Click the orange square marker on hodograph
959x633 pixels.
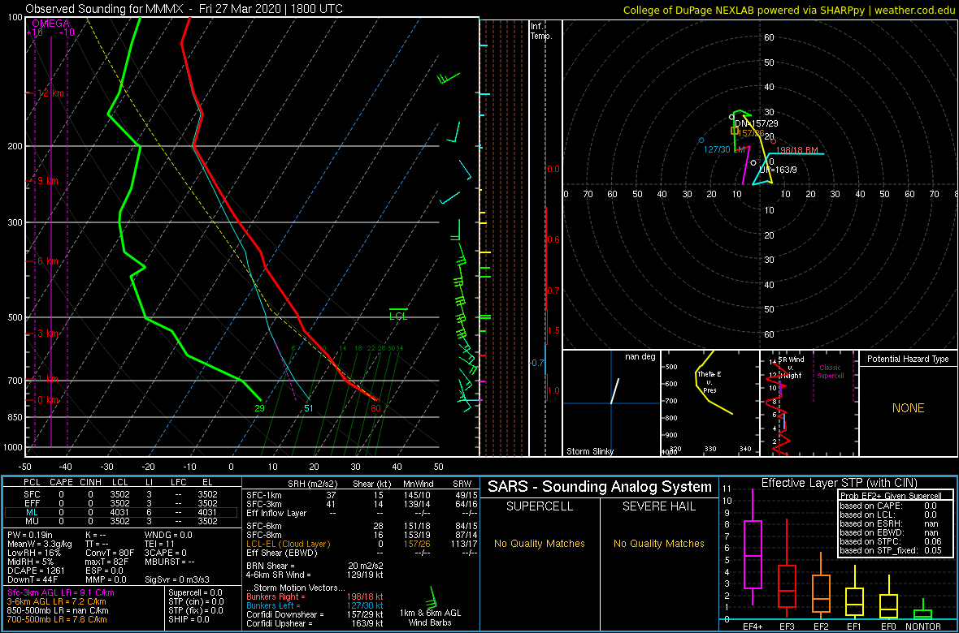[735, 131]
